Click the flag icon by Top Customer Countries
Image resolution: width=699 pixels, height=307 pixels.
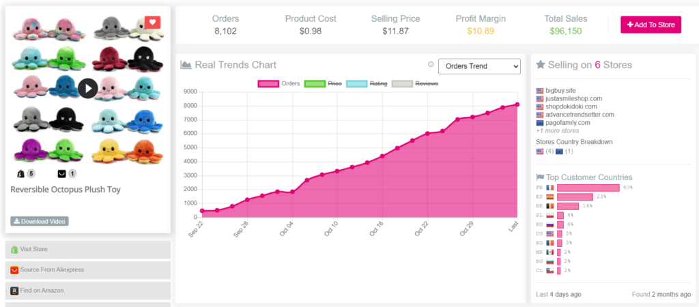(x=540, y=177)
